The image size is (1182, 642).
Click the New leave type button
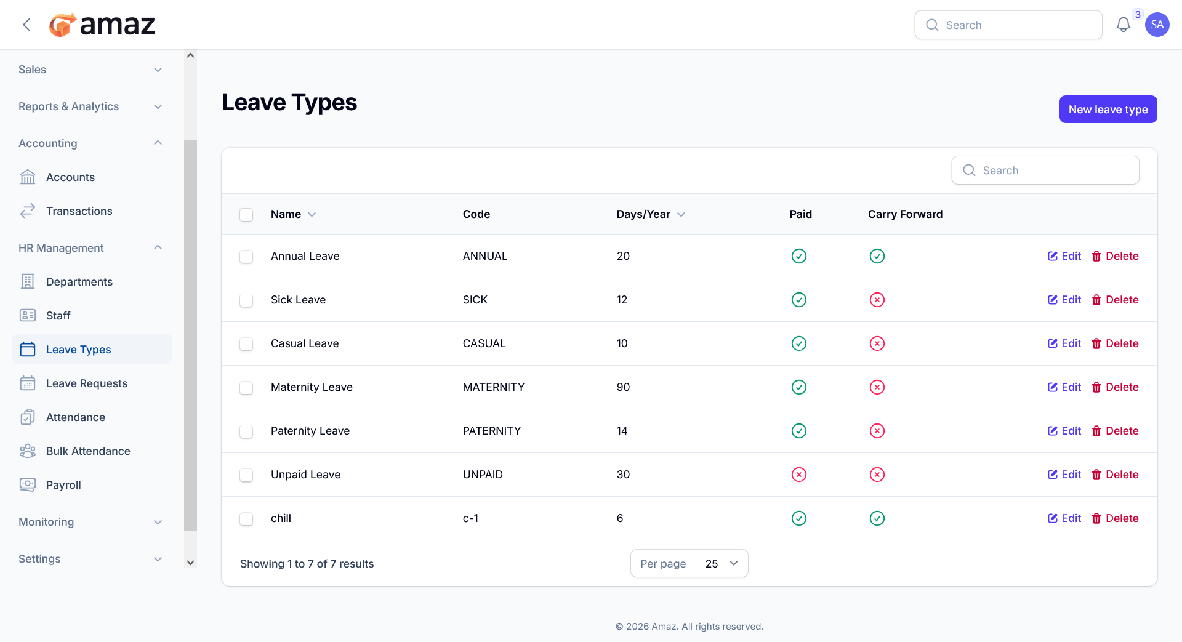[x=1108, y=109]
